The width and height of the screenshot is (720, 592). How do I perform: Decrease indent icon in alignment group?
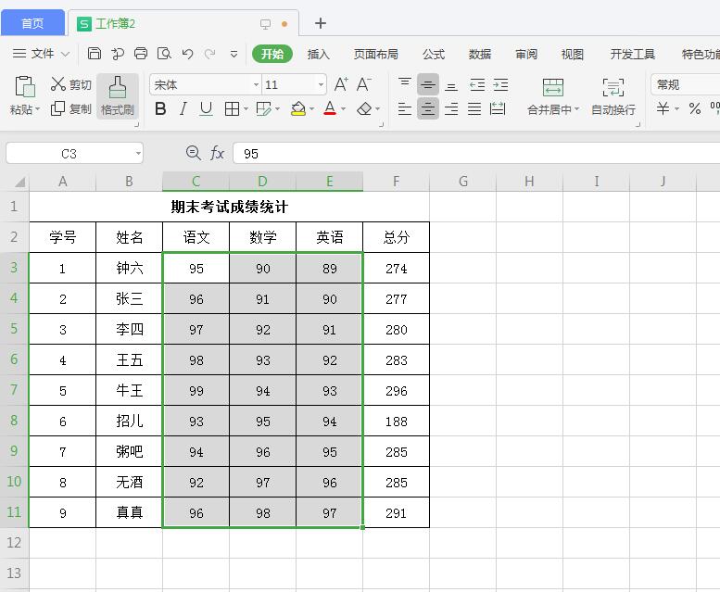477,84
